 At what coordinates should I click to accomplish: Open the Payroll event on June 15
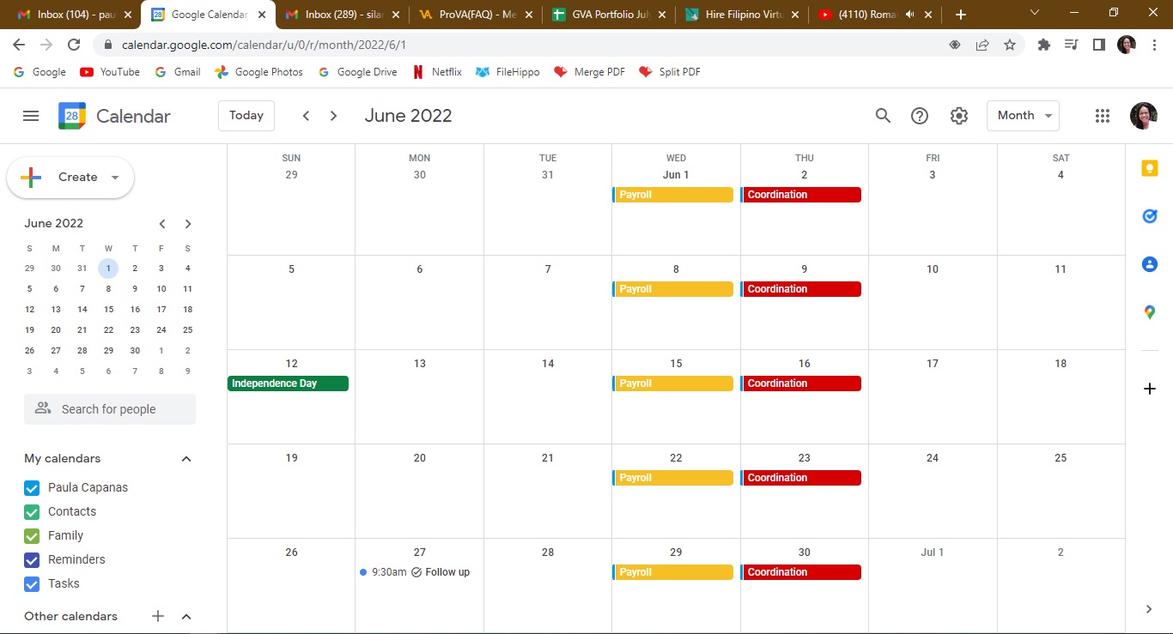click(673, 383)
